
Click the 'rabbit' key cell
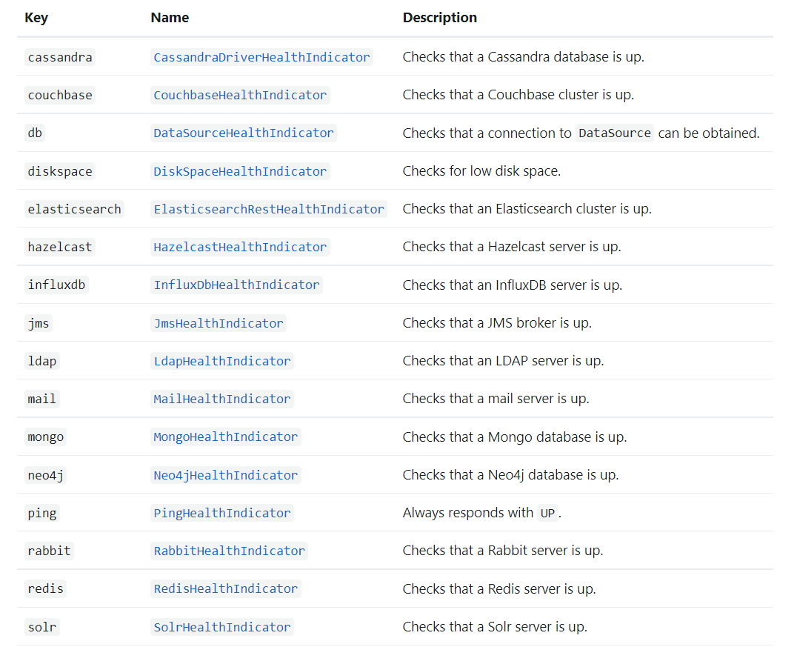49,551
